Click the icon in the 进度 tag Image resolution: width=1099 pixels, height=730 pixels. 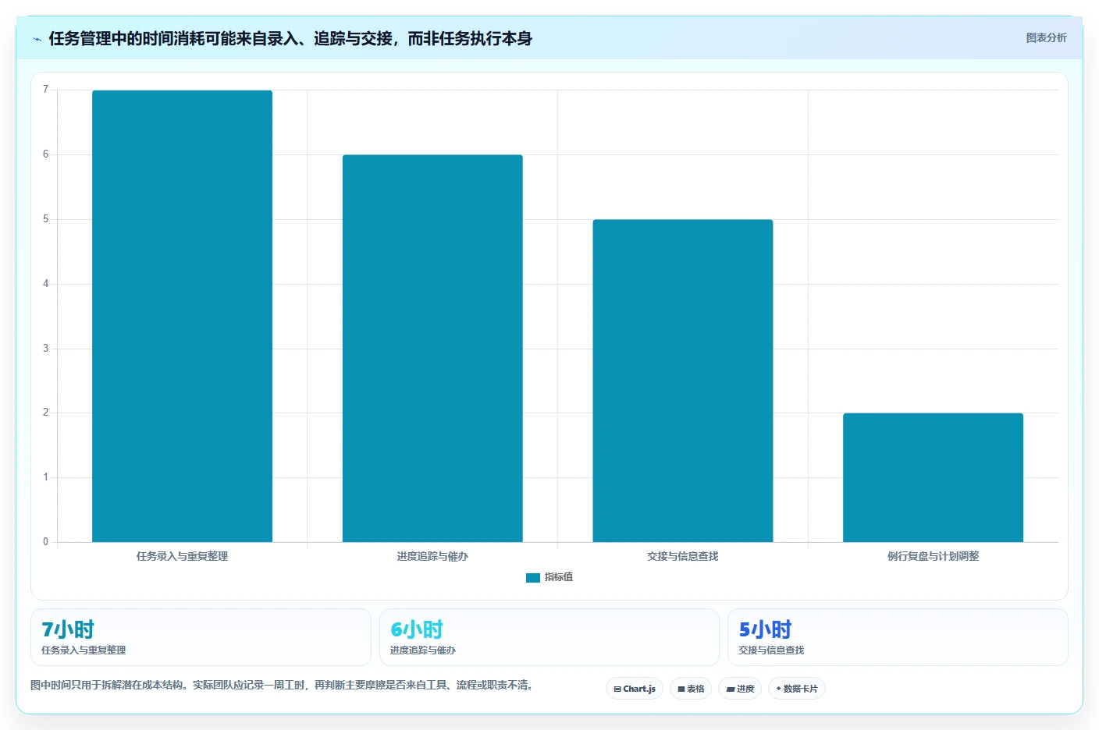(x=731, y=689)
